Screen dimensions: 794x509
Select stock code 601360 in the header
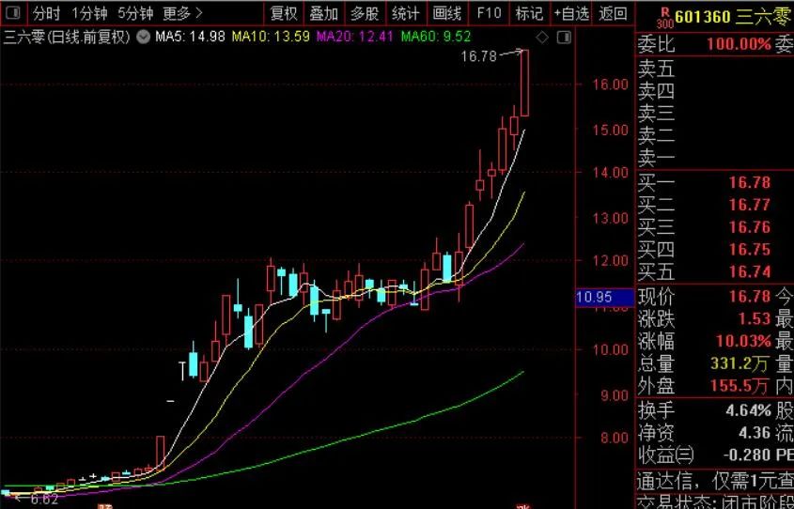point(702,17)
